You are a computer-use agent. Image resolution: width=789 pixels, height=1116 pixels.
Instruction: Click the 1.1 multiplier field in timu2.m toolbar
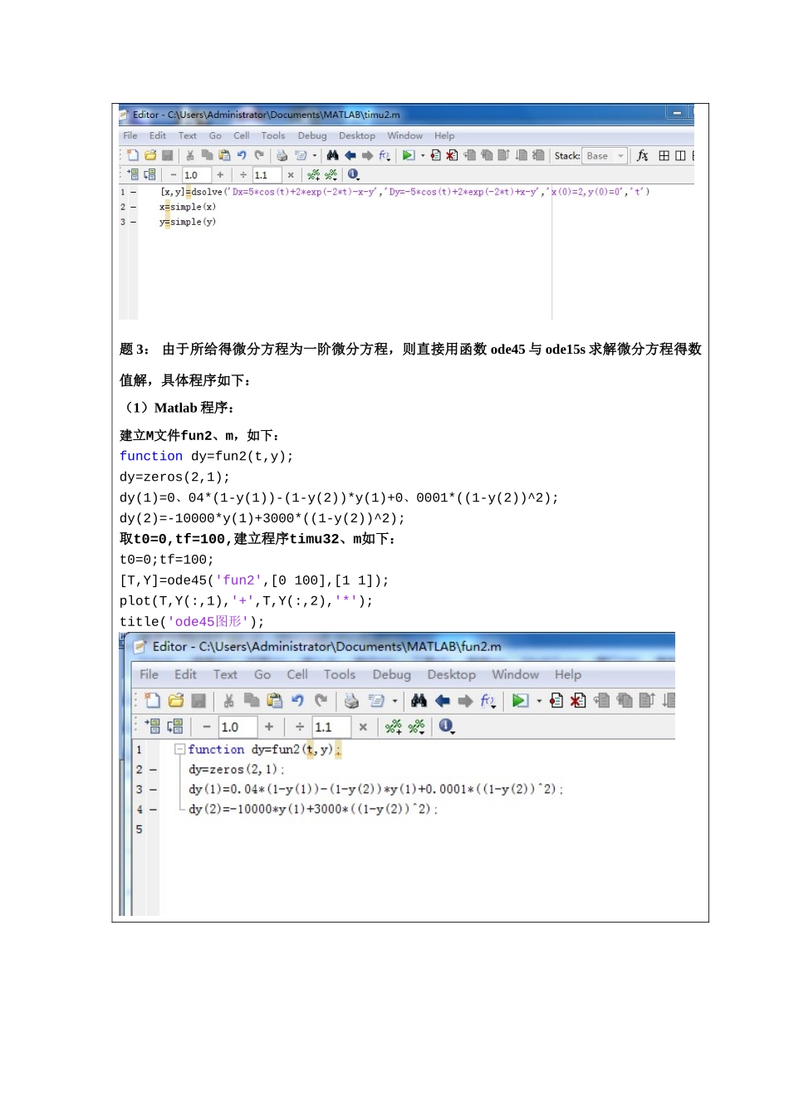click(267, 175)
